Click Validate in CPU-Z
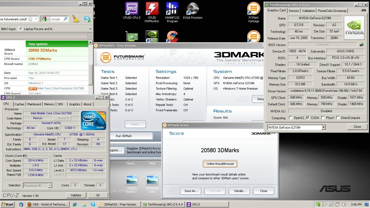370x208 pixels. click(76, 195)
